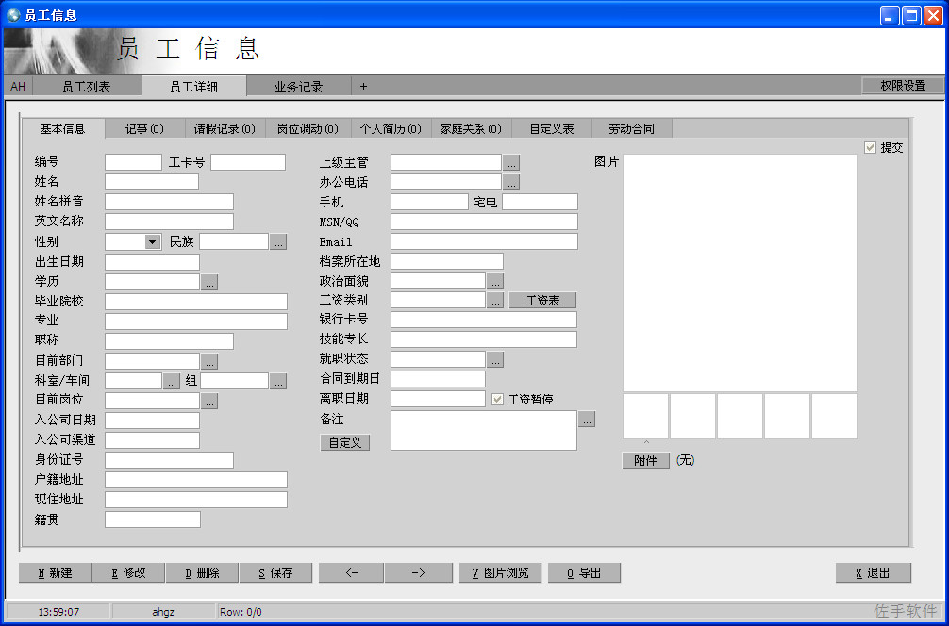
Task: Open the 目前部门 selection via ellipsis button
Action: click(208, 360)
